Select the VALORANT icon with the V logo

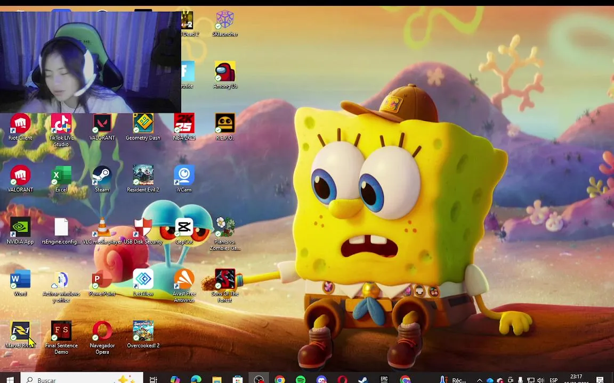coord(102,127)
